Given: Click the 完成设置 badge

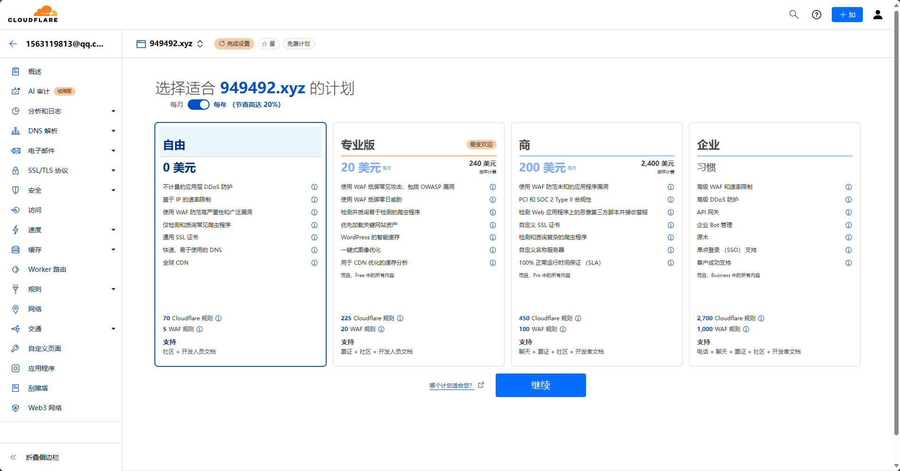Looking at the screenshot, I should point(234,44).
